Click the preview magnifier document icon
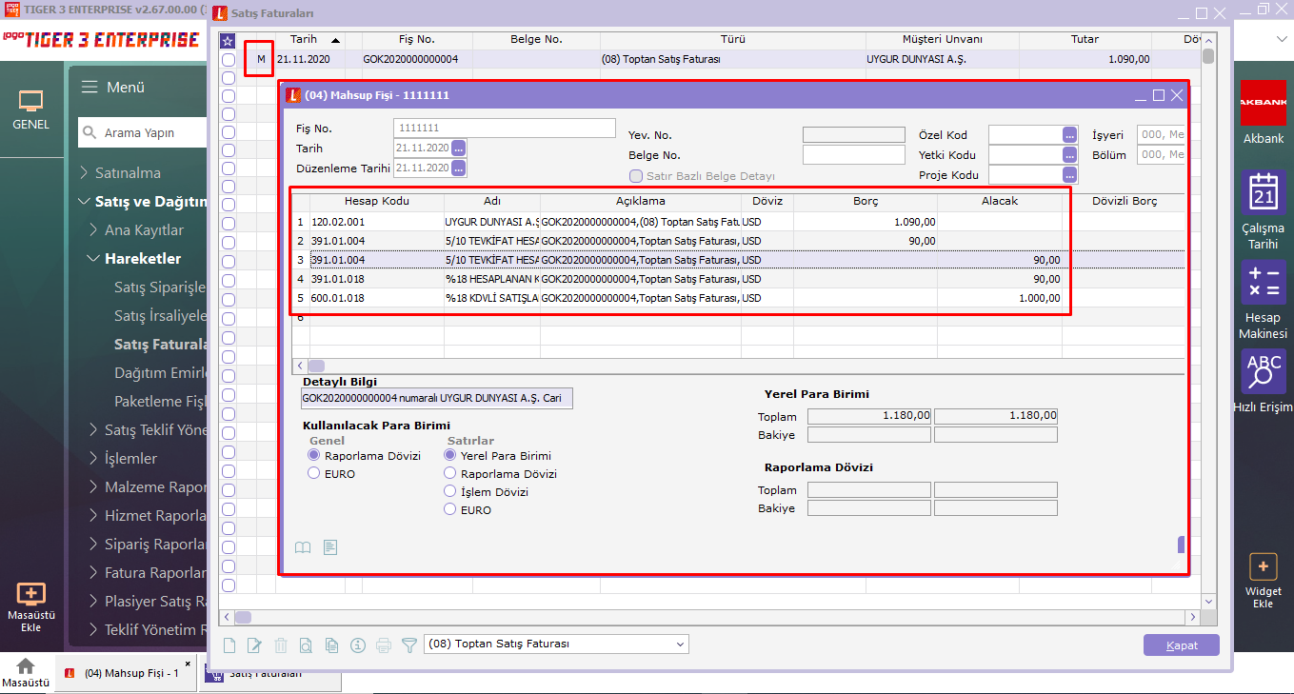Screen dimensions: 1294x694 pos(306,644)
